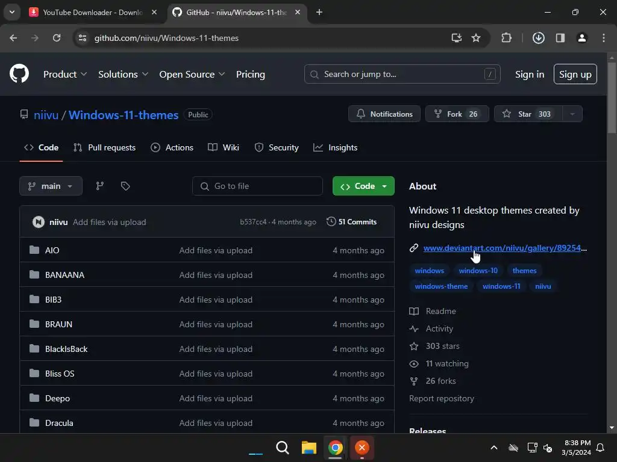Click page vertical scrollbar thumb
This screenshot has width=617, height=462.
click(612, 97)
